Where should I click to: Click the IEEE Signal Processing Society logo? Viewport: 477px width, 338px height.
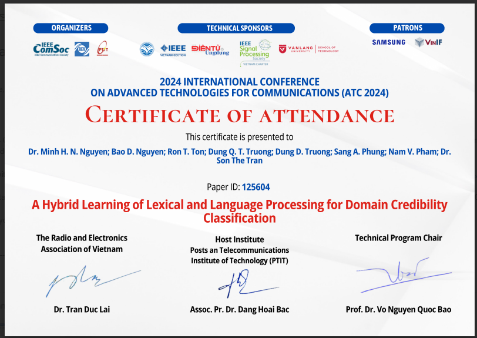(x=255, y=49)
